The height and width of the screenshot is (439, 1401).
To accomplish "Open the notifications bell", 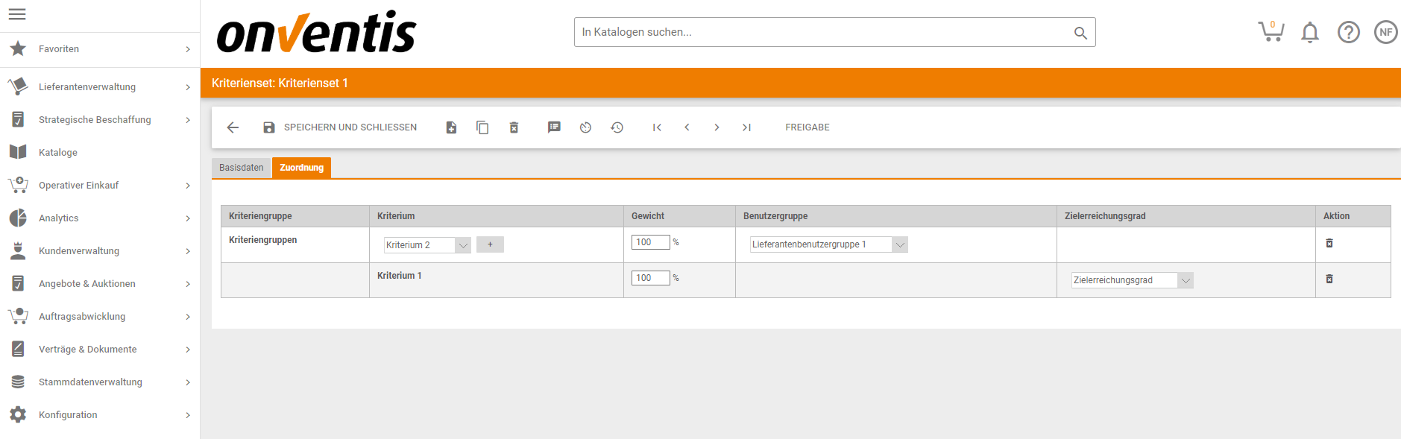I will tap(1309, 32).
